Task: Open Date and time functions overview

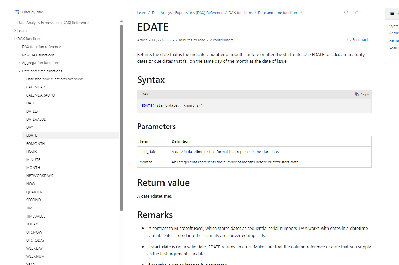Action: coord(54,79)
